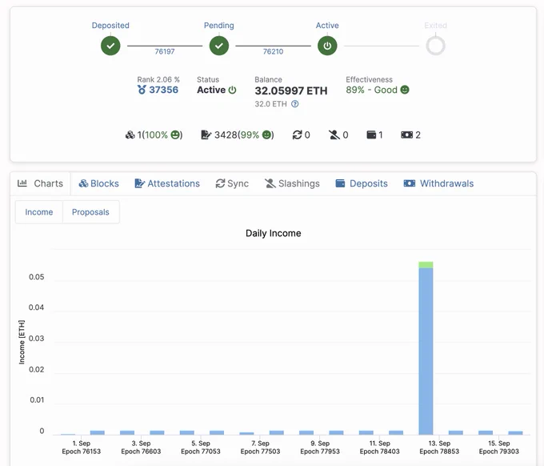544x466 pixels.
Task: Click the 32.05997 ETH balance value
Action: (291, 90)
